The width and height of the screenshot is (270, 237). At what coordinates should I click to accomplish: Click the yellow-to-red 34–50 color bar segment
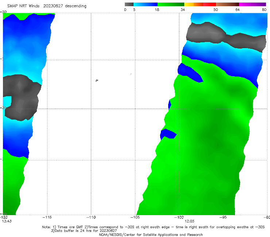200,4
